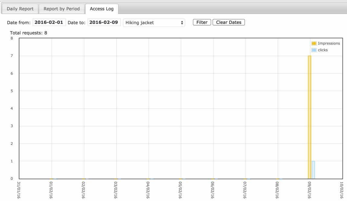This screenshot has height=201, width=347.
Task: Select the tall yellow Impressions bar
Action: (309, 117)
